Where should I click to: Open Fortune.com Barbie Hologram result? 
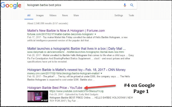coord(66,31)
